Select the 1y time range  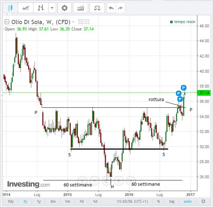tap(39, 201)
